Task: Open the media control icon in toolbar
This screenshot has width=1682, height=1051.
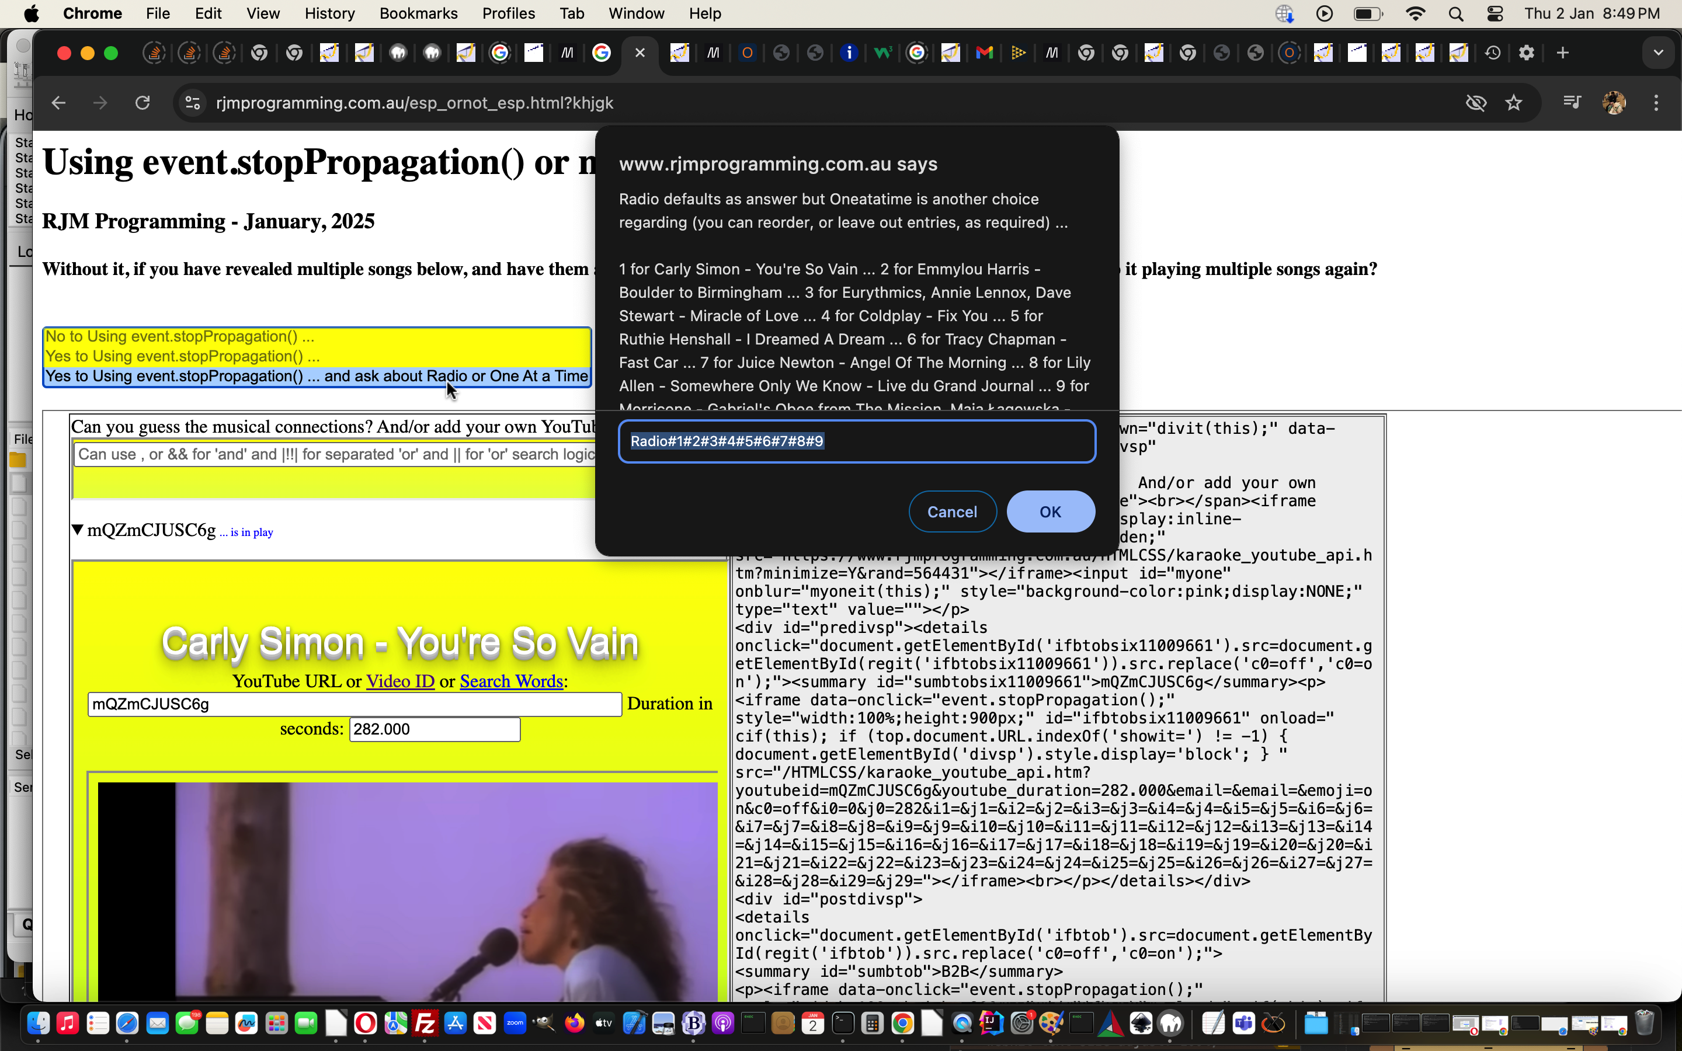Action: 1572,103
